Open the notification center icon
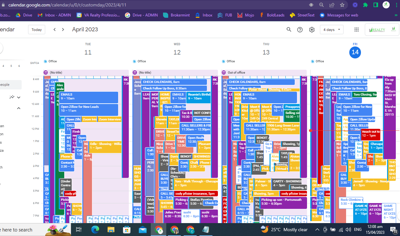The image size is (400, 236). click(x=394, y=230)
